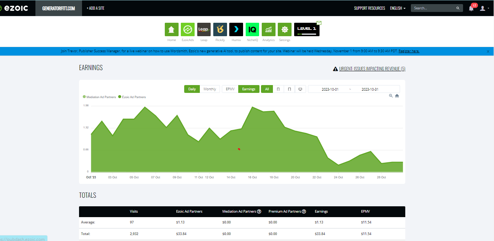Open the EzoicAds app icon
Image resolution: width=494 pixels, height=241 pixels.
[188, 29]
